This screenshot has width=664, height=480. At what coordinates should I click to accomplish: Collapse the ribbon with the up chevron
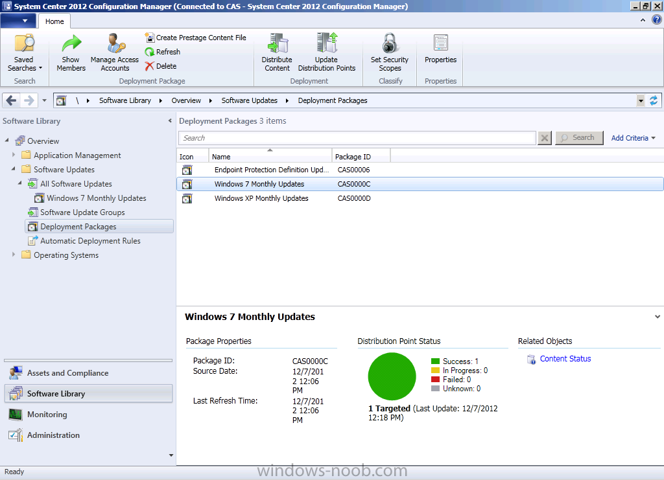click(643, 20)
